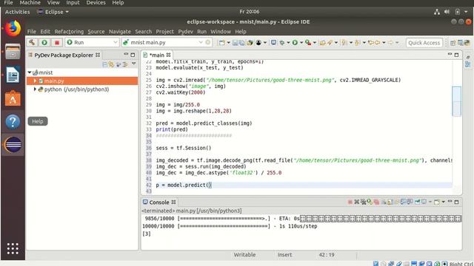Collapse All in Package Explorer toolbar

pyautogui.click(x=105, y=64)
